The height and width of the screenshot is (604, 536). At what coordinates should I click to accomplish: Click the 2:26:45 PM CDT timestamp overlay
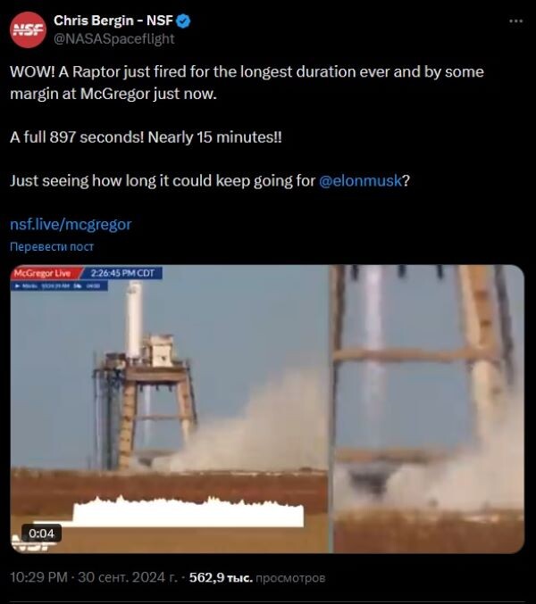pyautogui.click(x=122, y=273)
